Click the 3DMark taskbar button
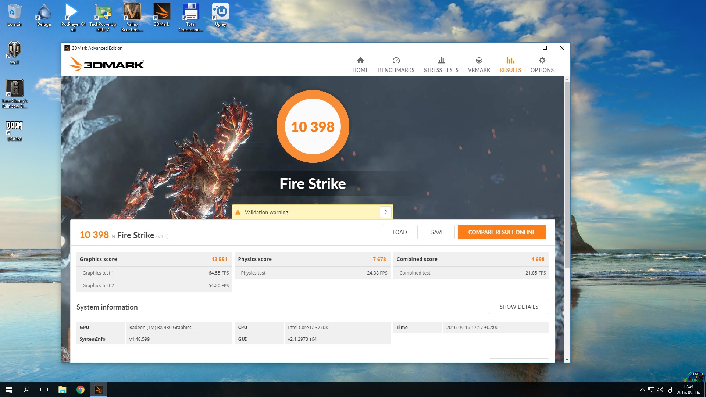This screenshot has width=706, height=397. [x=99, y=390]
